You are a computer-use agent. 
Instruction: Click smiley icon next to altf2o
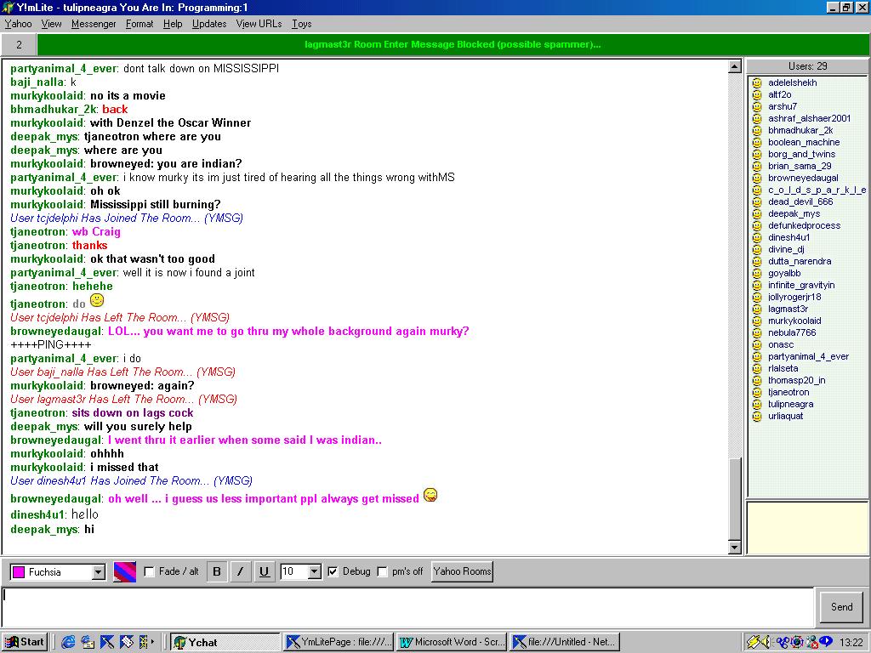pos(756,95)
